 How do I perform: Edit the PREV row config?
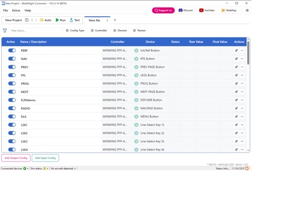[236, 67]
